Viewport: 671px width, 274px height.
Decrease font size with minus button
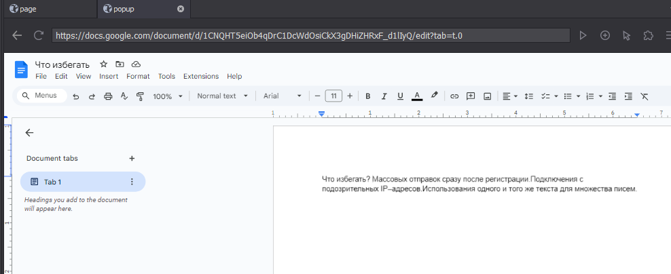(317, 96)
